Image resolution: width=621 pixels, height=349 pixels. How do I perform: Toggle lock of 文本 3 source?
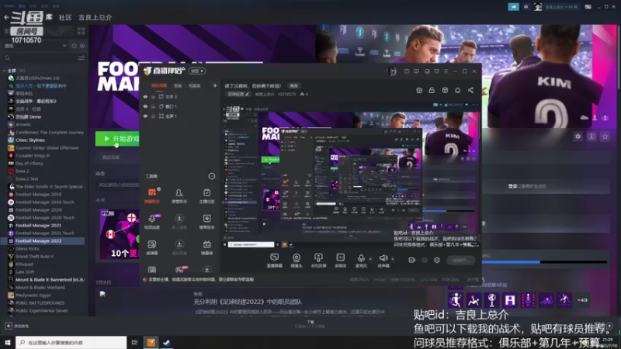click(x=153, y=96)
